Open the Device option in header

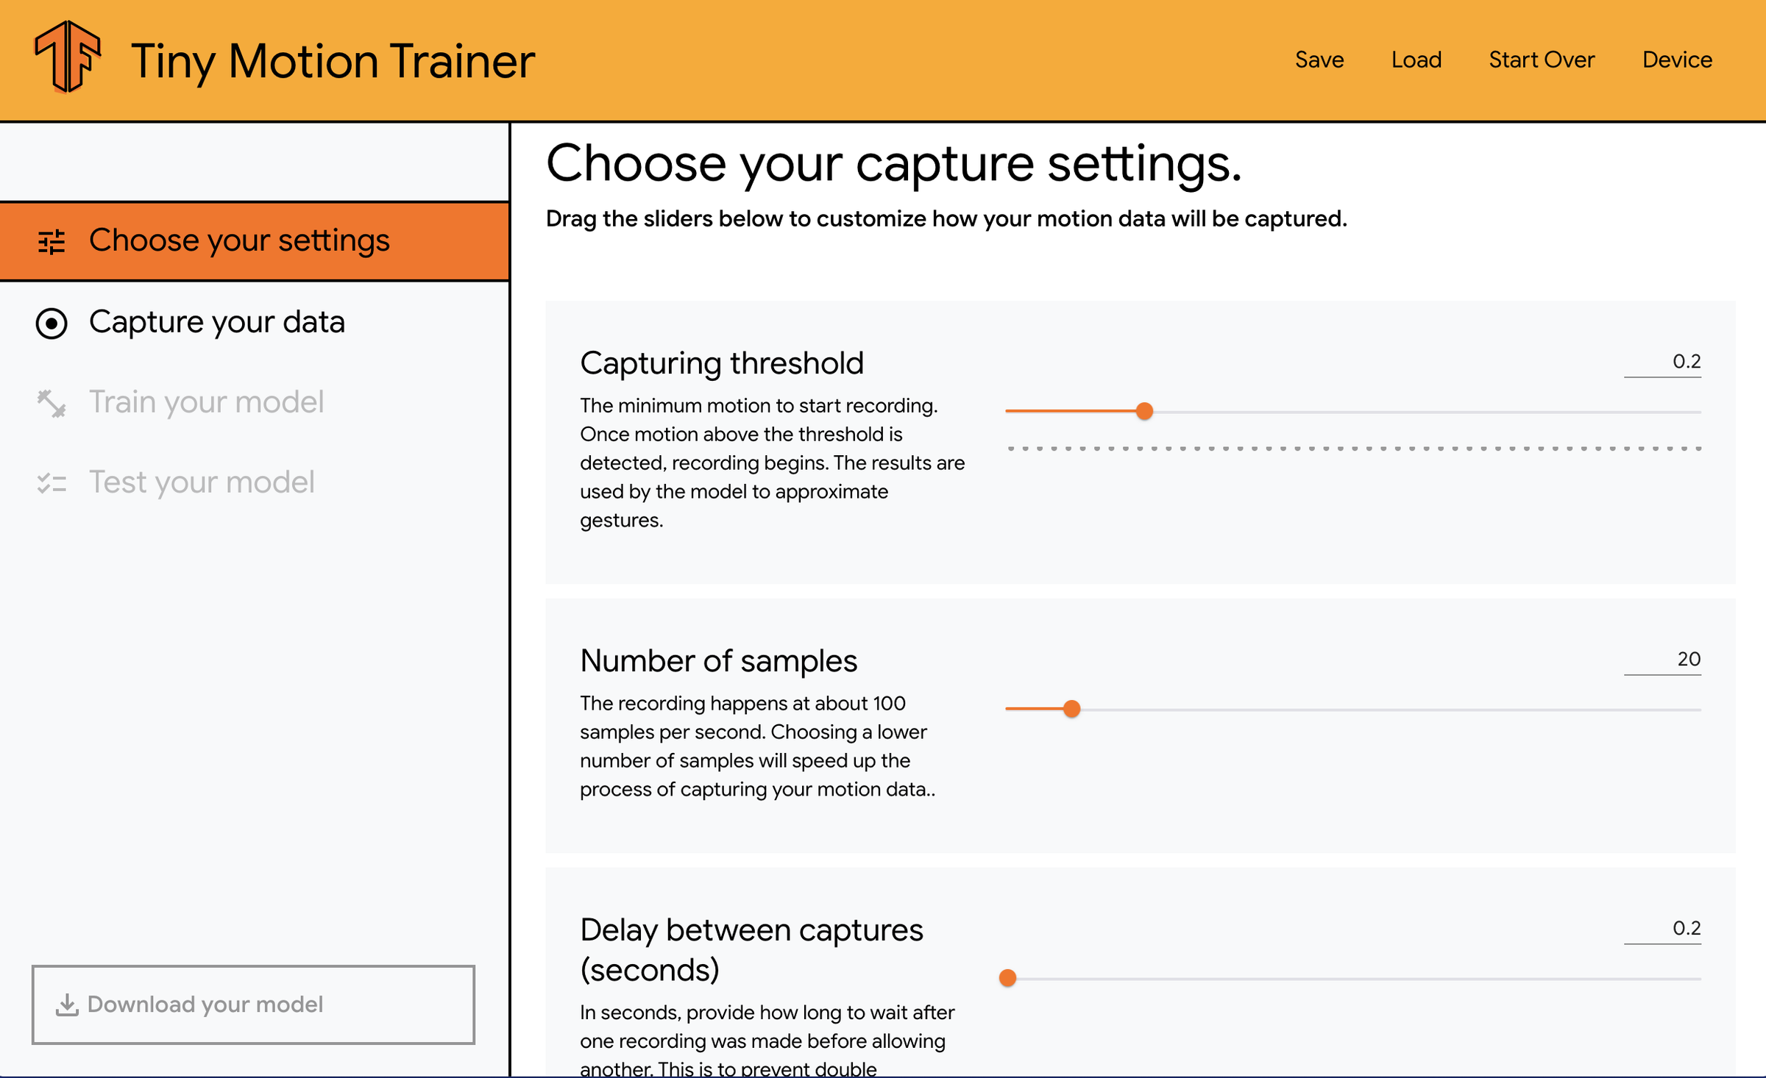coord(1677,60)
